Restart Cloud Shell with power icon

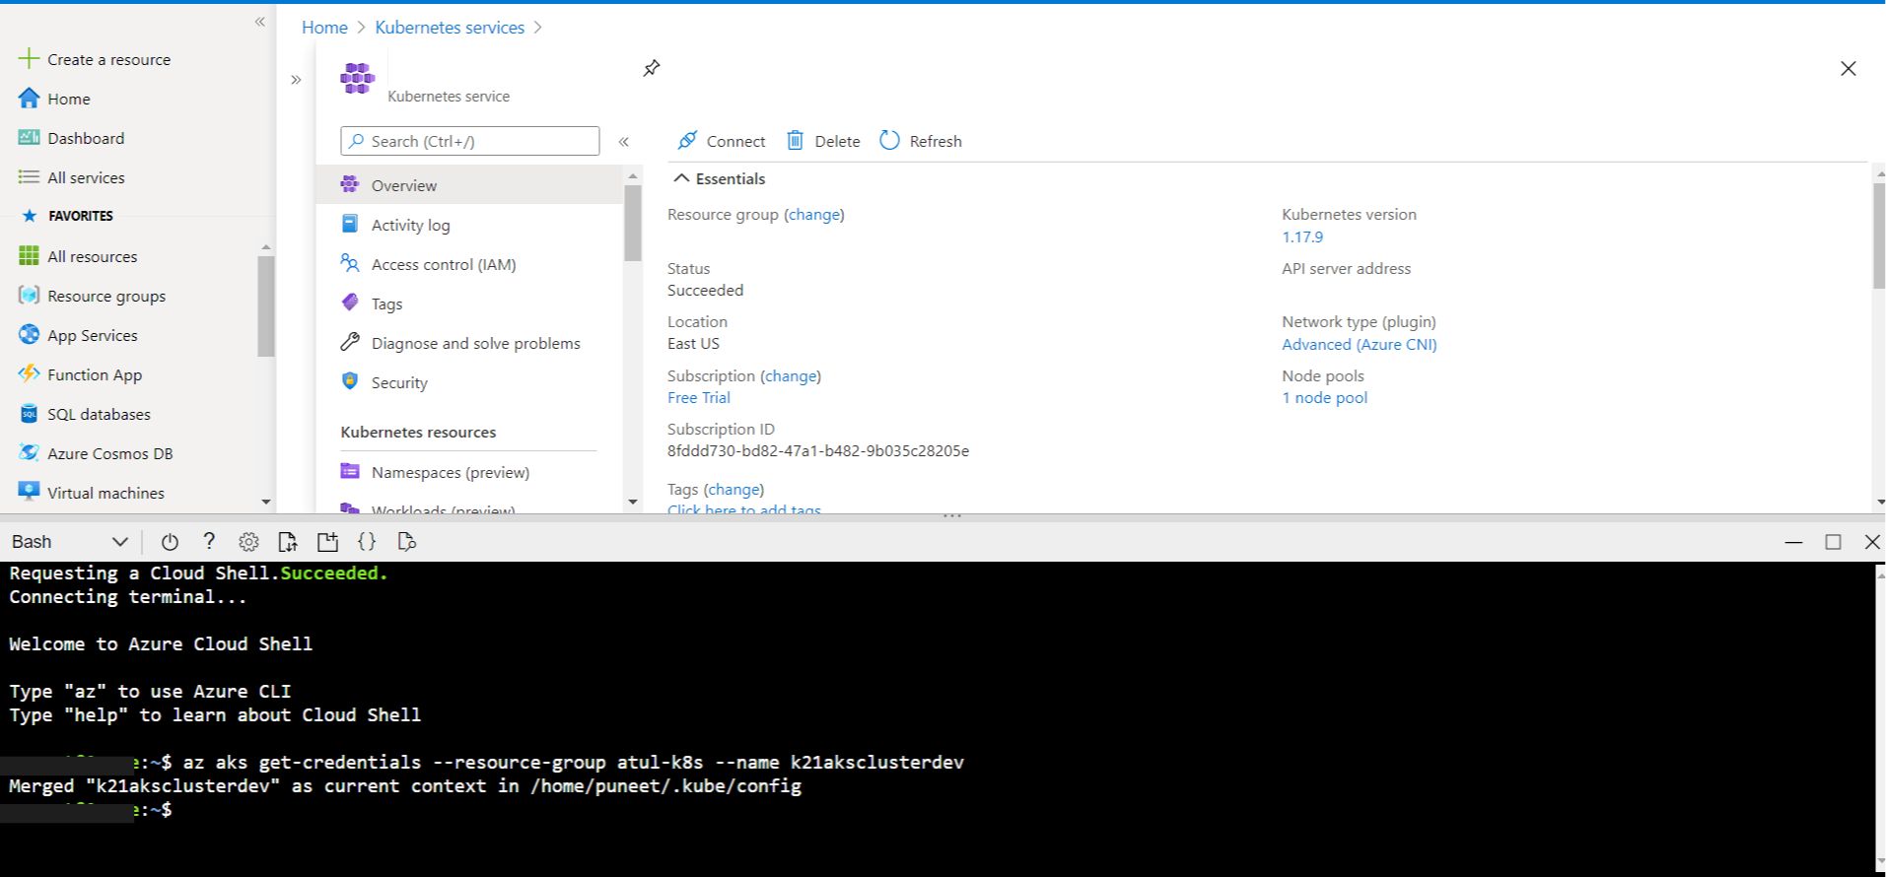pos(170,541)
